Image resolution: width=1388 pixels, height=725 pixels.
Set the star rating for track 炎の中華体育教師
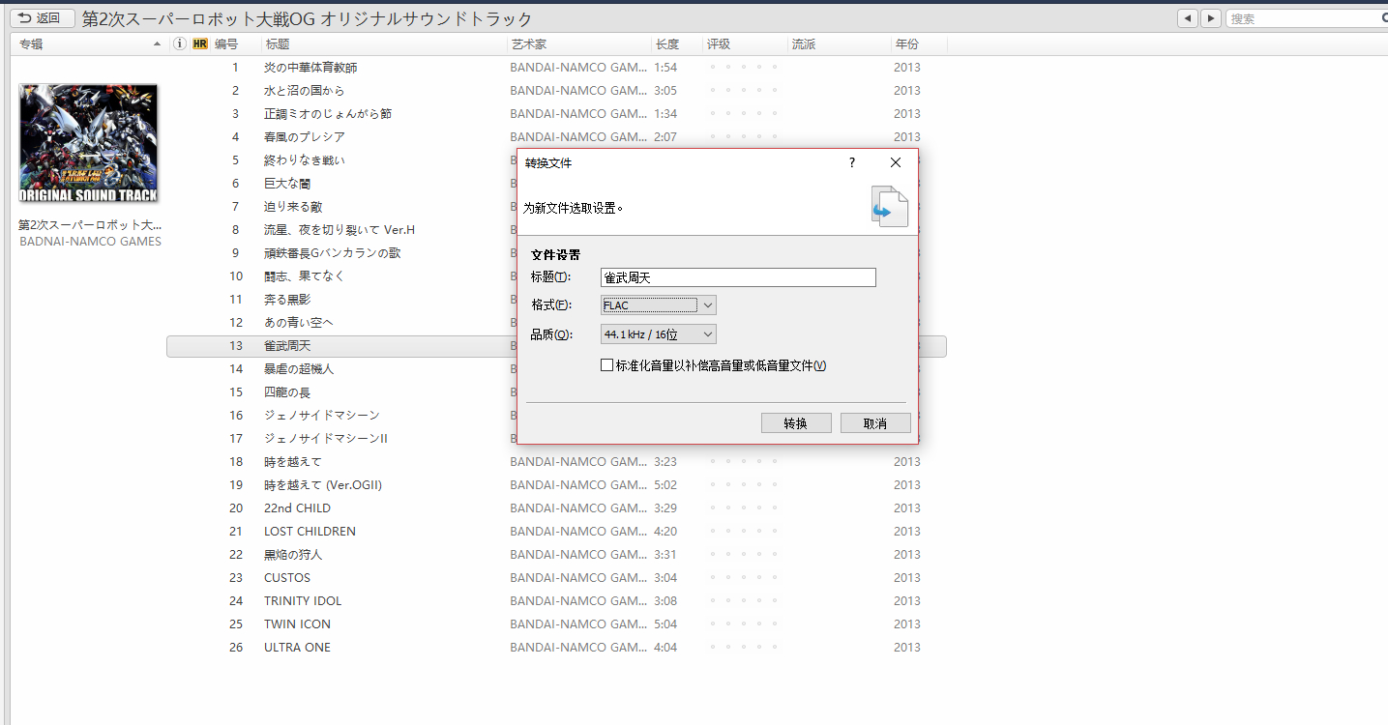tap(744, 68)
